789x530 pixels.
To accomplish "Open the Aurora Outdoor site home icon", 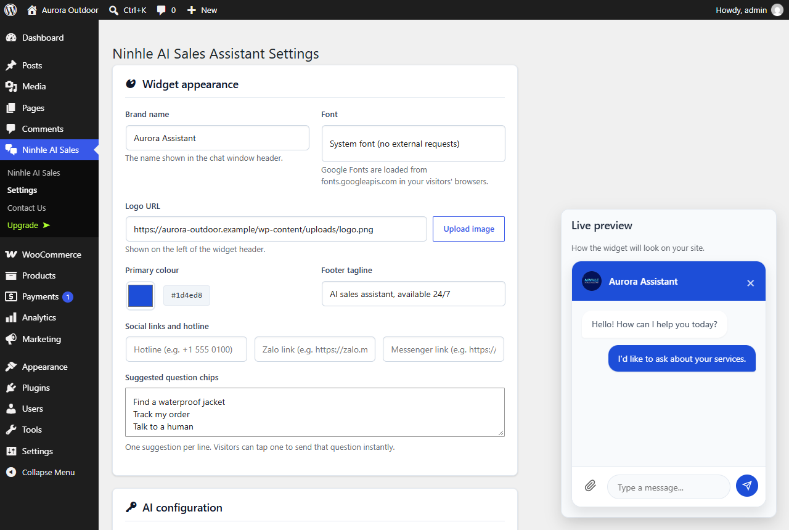I will click(x=33, y=10).
